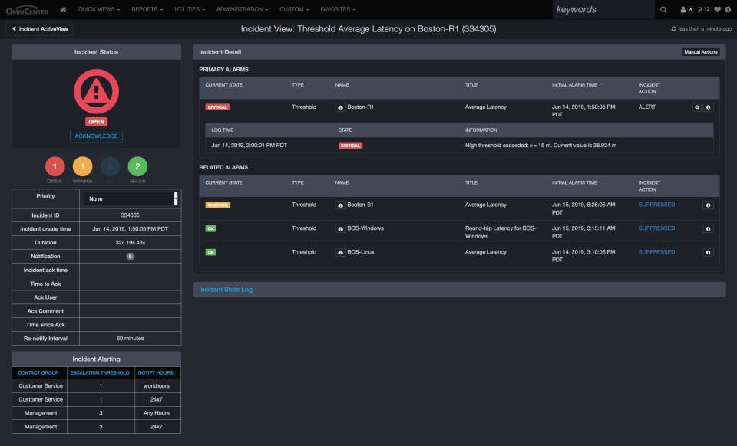Click the branch icon with count 12
The height and width of the screenshot is (446, 737).
pyautogui.click(x=704, y=9)
